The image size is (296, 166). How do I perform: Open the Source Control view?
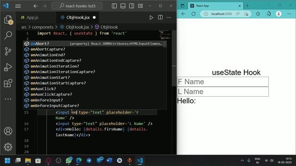click(8, 51)
